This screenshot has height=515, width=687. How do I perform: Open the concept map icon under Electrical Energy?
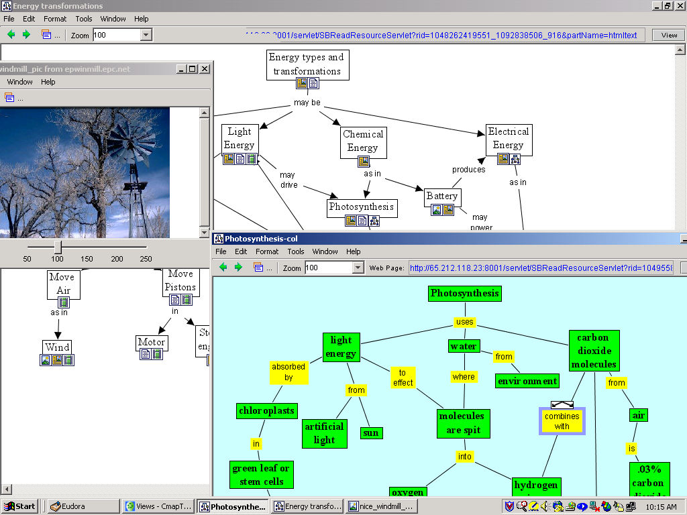pyautogui.click(x=515, y=159)
